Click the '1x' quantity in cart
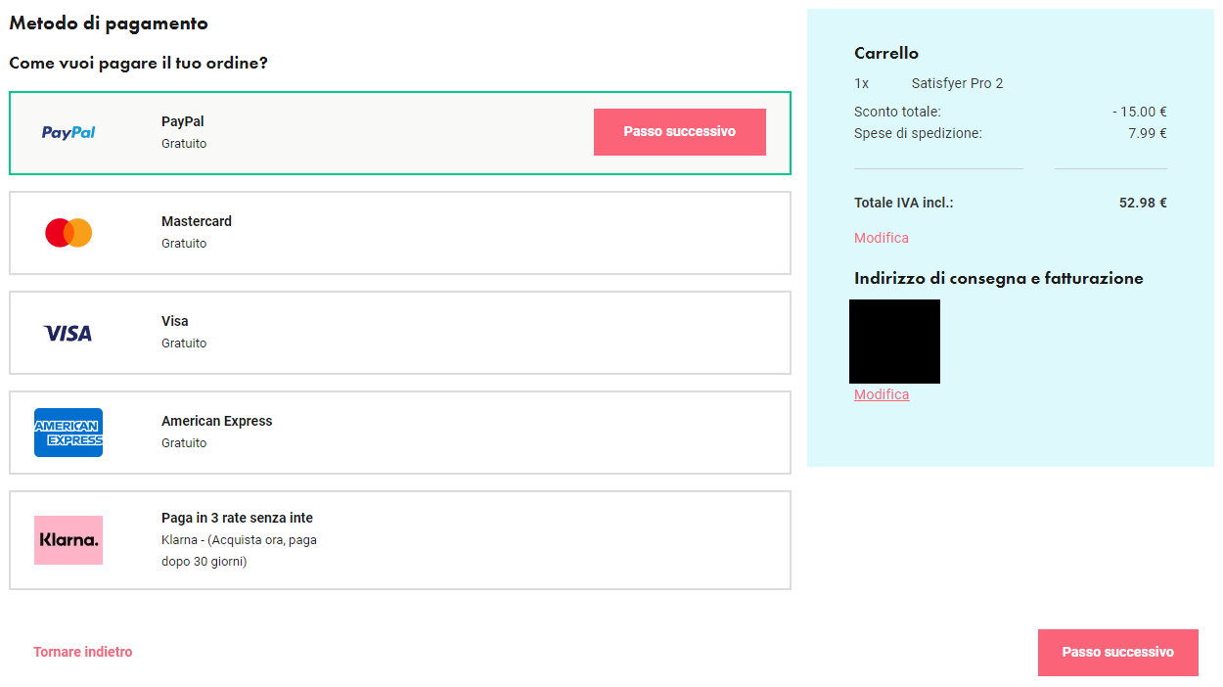The height and width of the screenshot is (687, 1223). [x=861, y=83]
